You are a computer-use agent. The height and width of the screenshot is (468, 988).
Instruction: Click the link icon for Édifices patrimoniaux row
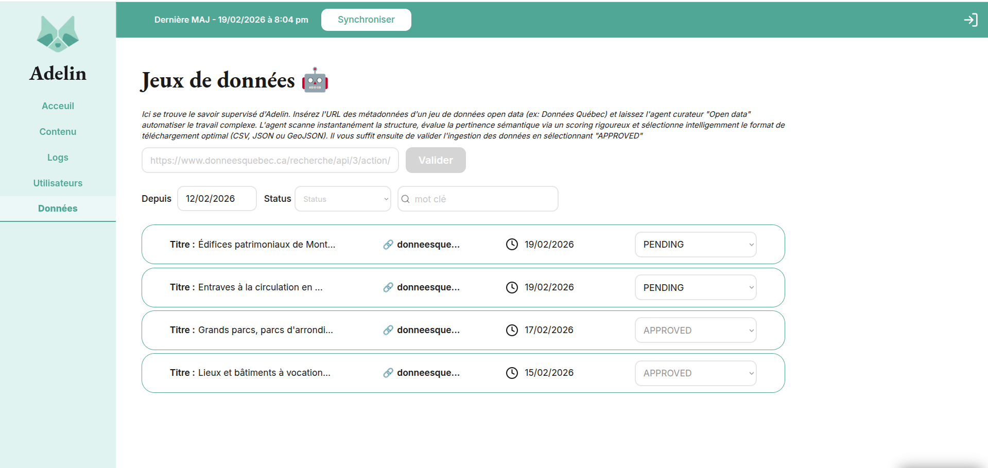coord(388,245)
